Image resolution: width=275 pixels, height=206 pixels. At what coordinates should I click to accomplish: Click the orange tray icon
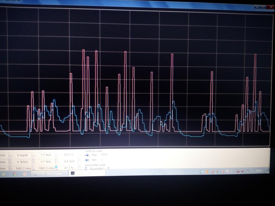(207, 172)
